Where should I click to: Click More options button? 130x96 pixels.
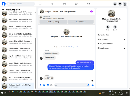[81, 22]
